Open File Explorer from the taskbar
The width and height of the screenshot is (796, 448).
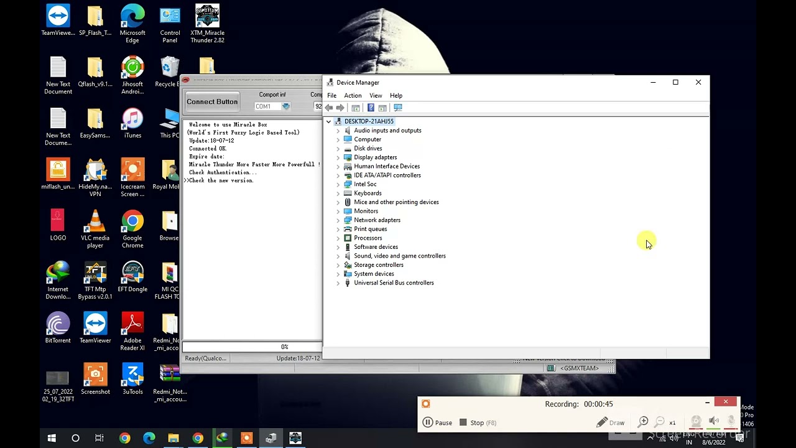click(x=174, y=439)
